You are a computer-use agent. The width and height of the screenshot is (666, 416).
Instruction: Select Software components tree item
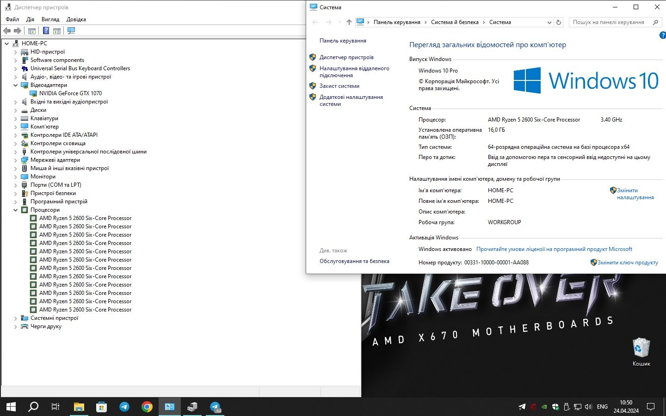click(57, 60)
